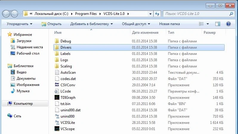Expand arrow after Program Files breadcrumb

pos(100,14)
